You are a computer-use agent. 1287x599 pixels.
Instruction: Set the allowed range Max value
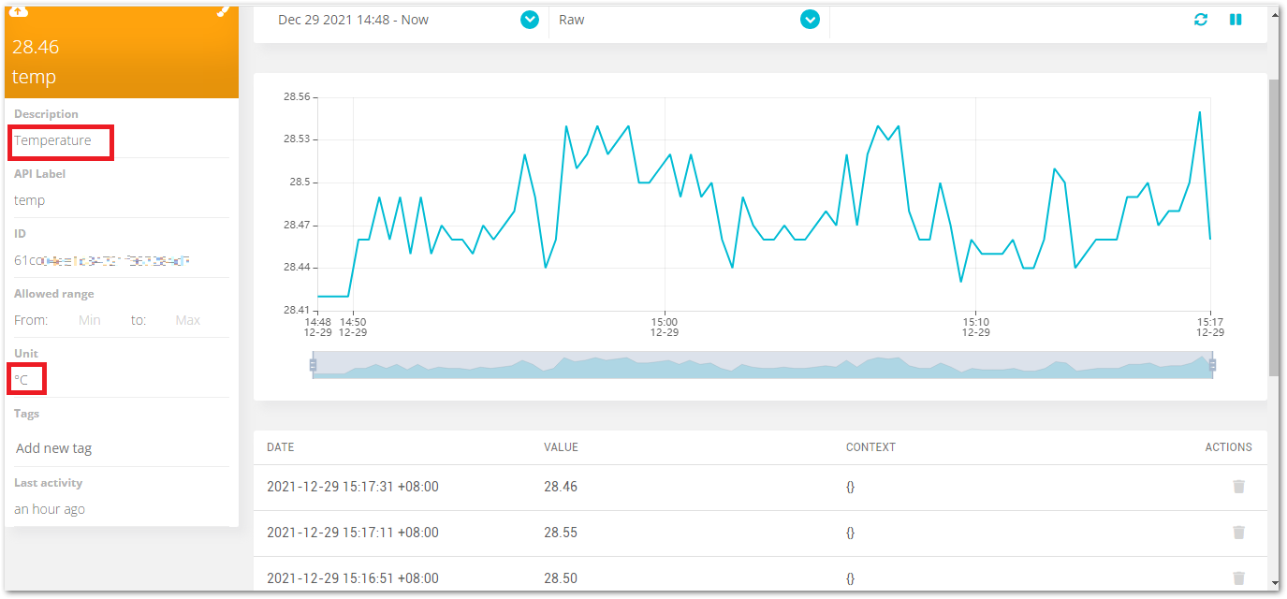187,320
